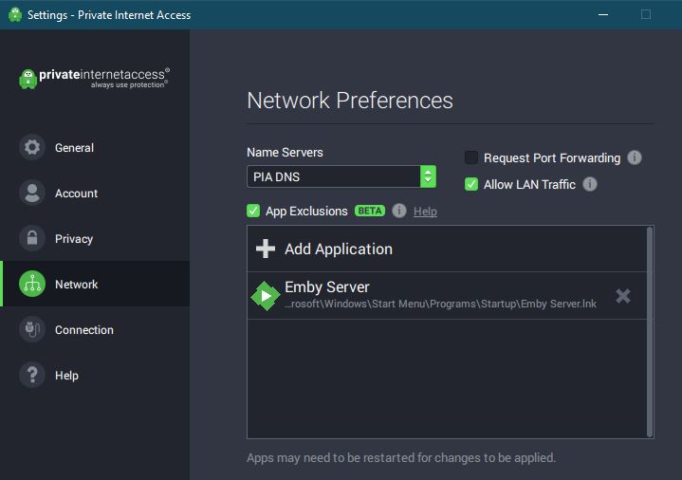Open the Help link beside App Exclusions
This screenshot has height=480, width=682.
[x=425, y=212]
